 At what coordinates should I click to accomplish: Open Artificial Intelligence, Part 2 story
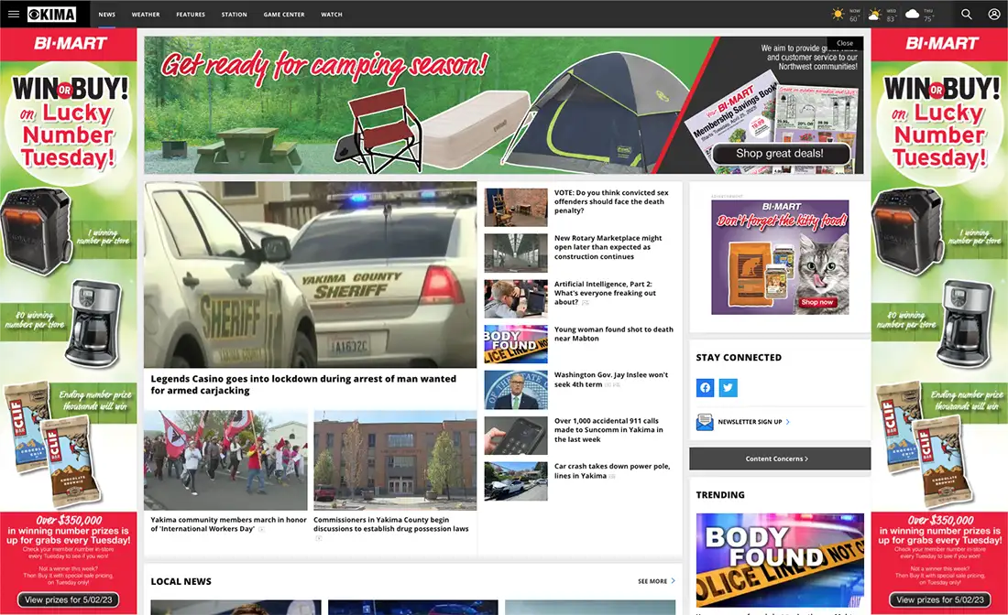point(605,293)
